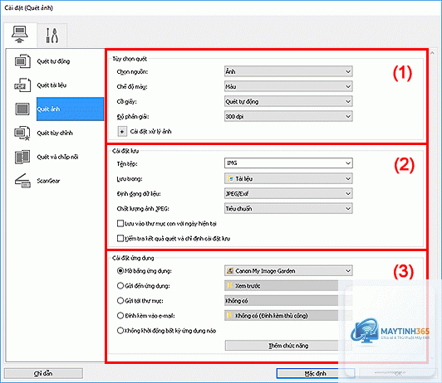The image size is (442, 383).
Task: Select the Gửi đến ứng dụng radio button
Action: pyautogui.click(x=120, y=286)
